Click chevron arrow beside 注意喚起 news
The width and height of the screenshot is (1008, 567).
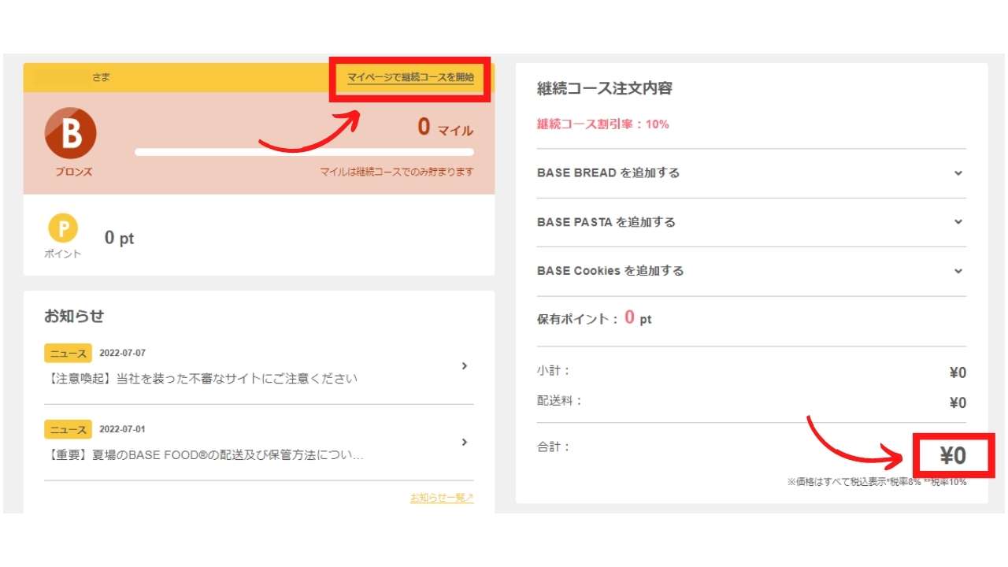click(465, 366)
